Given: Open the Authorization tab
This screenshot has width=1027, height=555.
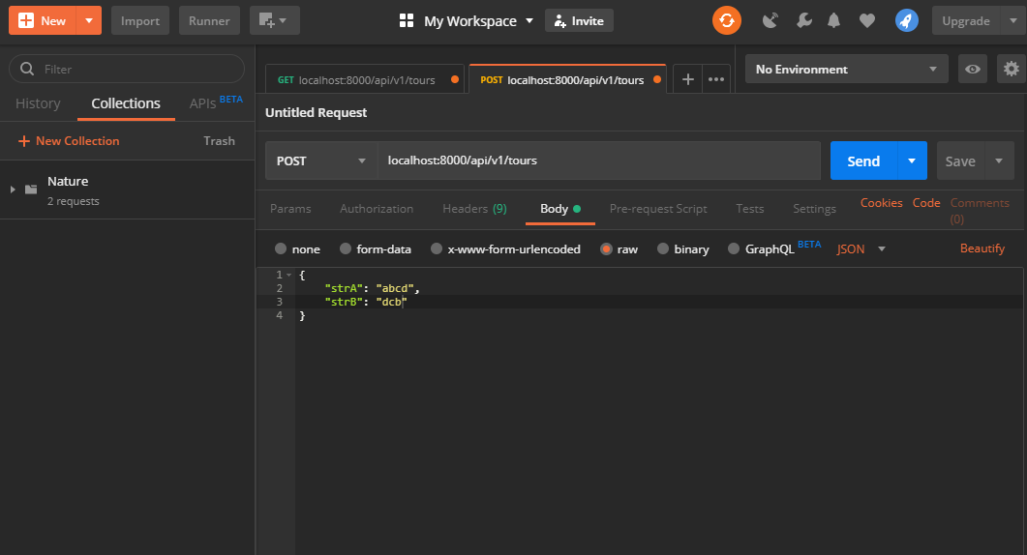Looking at the screenshot, I should click(377, 209).
